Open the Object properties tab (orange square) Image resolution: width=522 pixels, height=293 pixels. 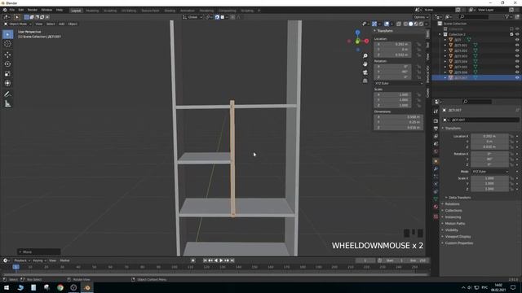(436, 161)
